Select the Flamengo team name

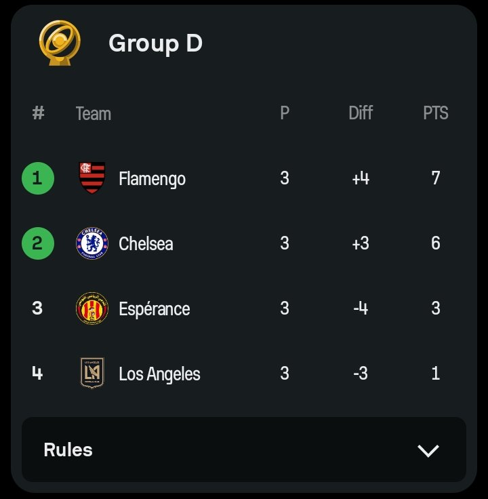pos(152,179)
